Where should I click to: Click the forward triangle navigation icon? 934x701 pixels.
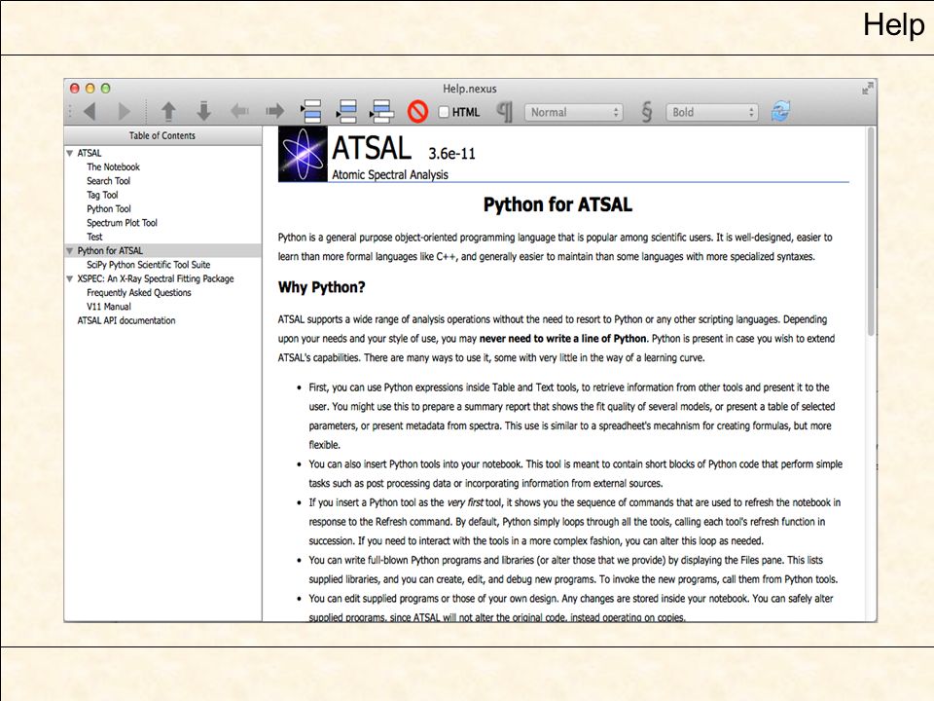point(124,111)
